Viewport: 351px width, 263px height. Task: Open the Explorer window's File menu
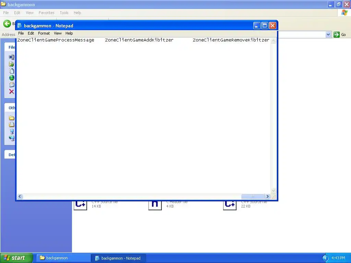6,13
